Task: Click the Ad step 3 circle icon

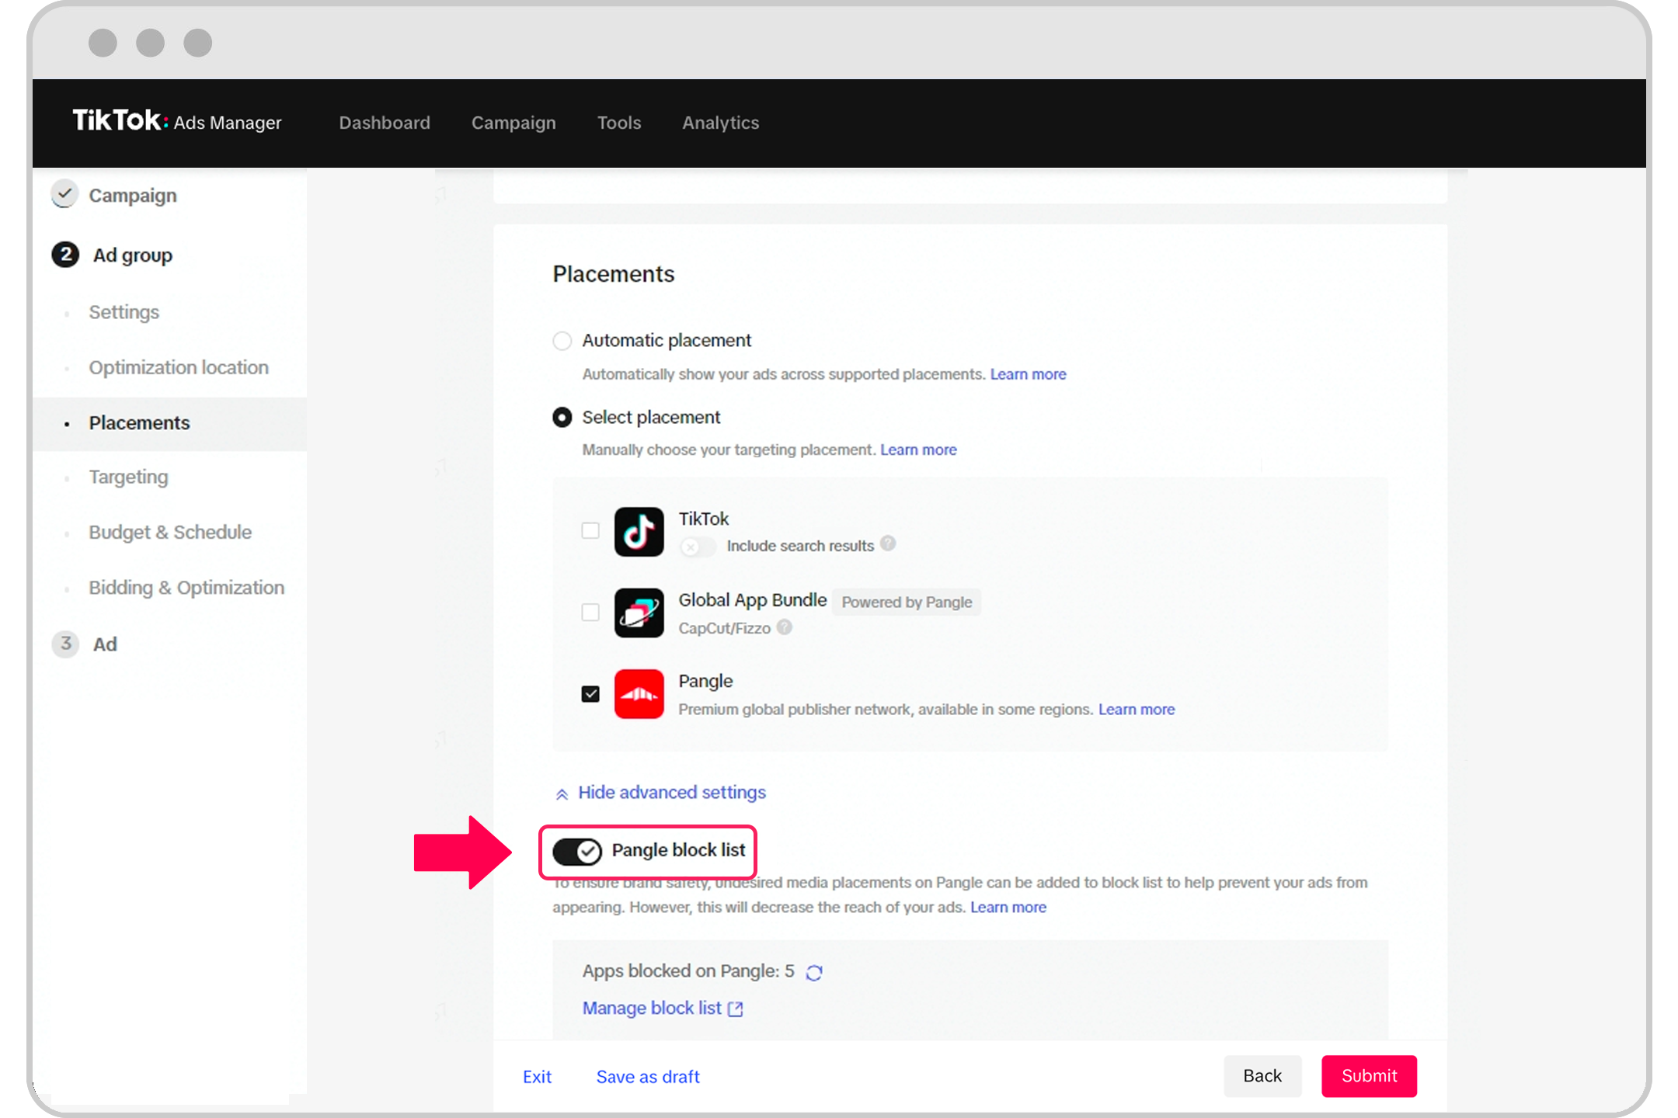Action: pos(65,644)
